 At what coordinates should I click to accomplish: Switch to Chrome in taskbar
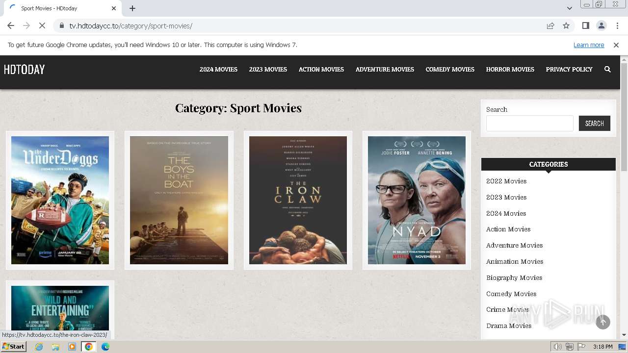[x=89, y=347]
